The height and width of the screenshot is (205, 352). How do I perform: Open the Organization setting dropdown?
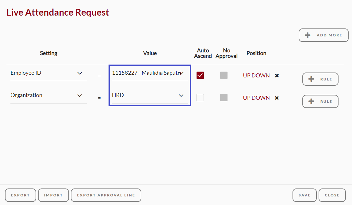click(48, 96)
